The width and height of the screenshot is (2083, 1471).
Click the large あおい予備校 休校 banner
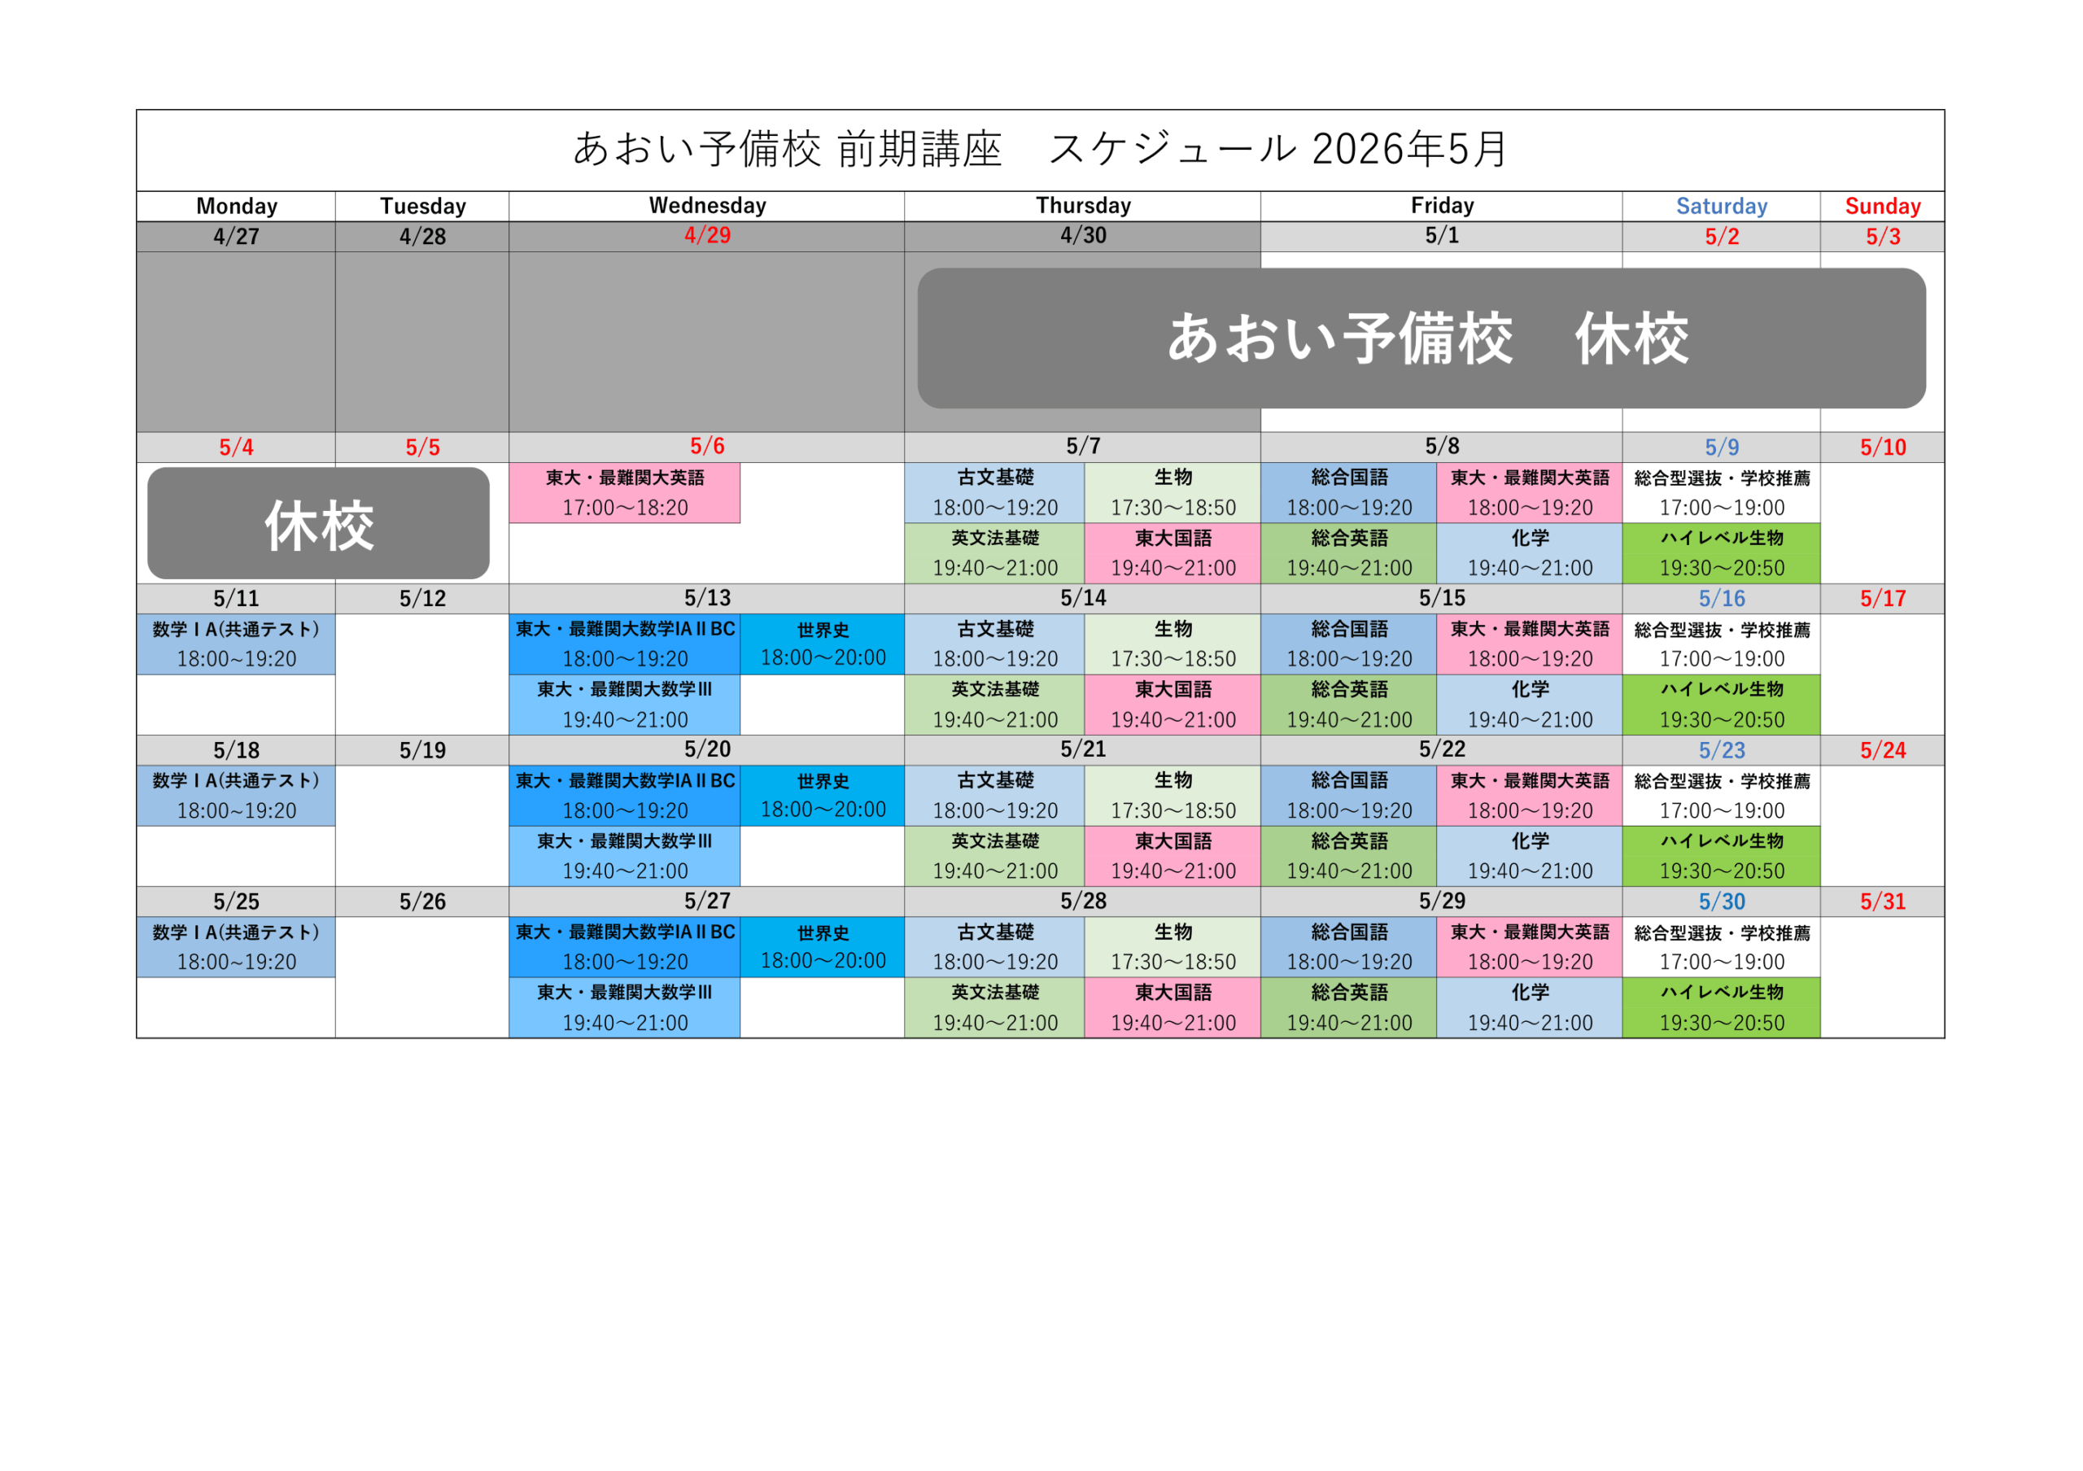pos(1421,338)
